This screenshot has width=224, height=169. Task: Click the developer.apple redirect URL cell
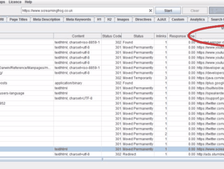[210, 68]
